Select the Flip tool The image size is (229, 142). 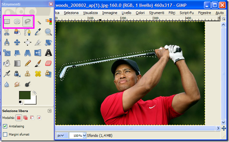tap(38, 53)
